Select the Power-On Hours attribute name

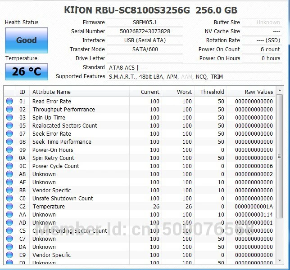(53, 150)
